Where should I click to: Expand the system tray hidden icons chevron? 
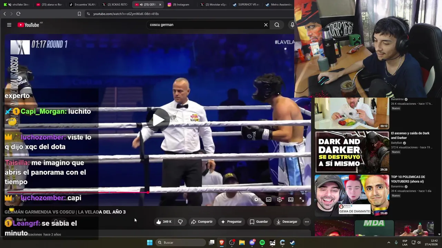tap(388, 242)
